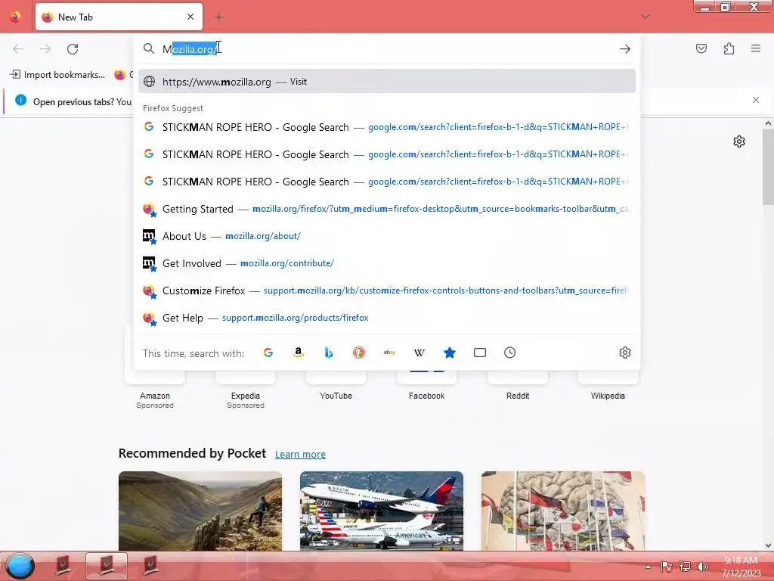Click the network tray icon

(685, 567)
